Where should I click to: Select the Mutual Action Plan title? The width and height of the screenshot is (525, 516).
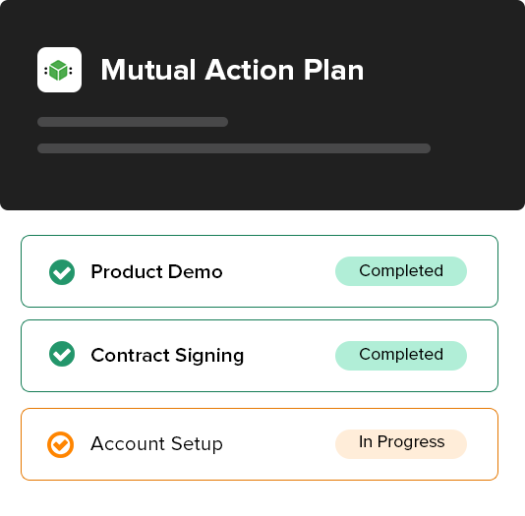(x=232, y=70)
